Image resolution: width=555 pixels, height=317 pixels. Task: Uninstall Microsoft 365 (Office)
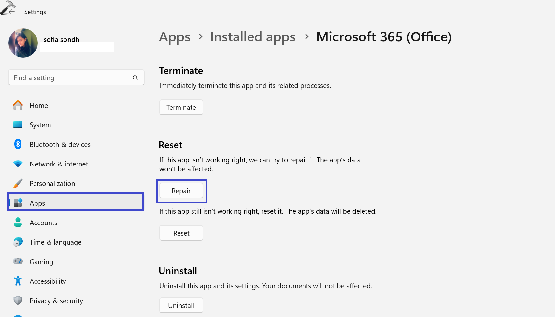(181, 305)
